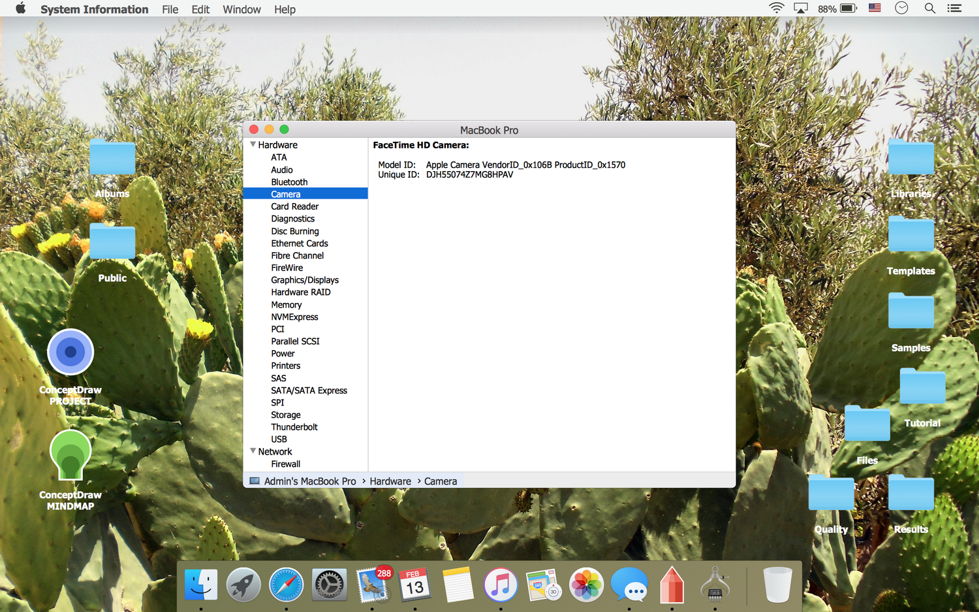This screenshot has width=979, height=612.
Task: View Graphics/Displays information
Action: pos(305,280)
